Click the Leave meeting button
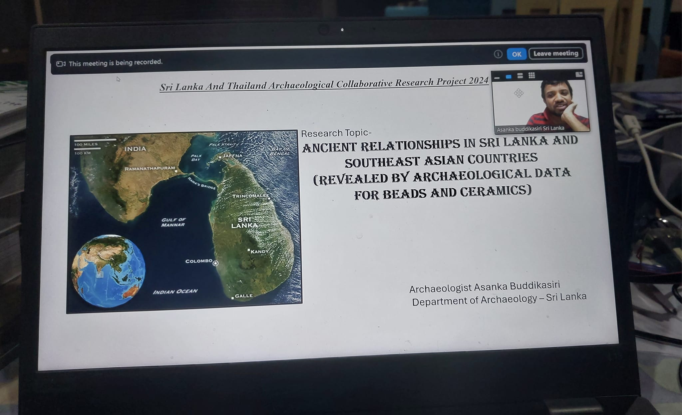The image size is (682, 415). [x=555, y=54]
